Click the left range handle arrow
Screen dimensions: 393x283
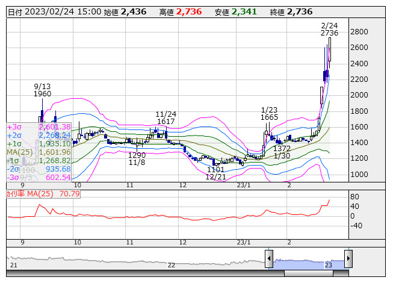pyautogui.click(x=269, y=258)
